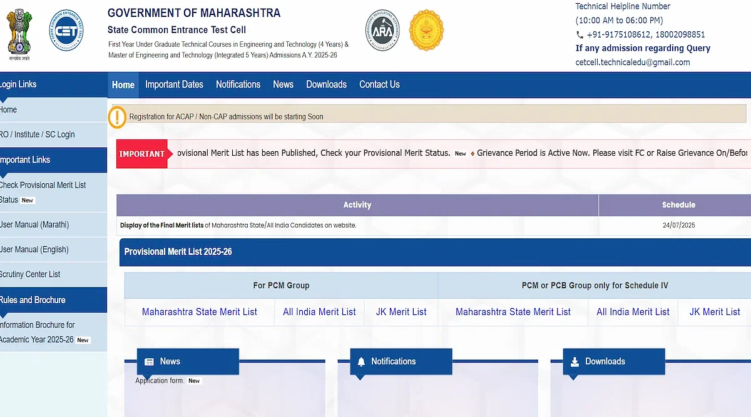This screenshot has height=417, width=751.
Task: Open Check Provisional Merit List Status link
Action: pos(53,193)
